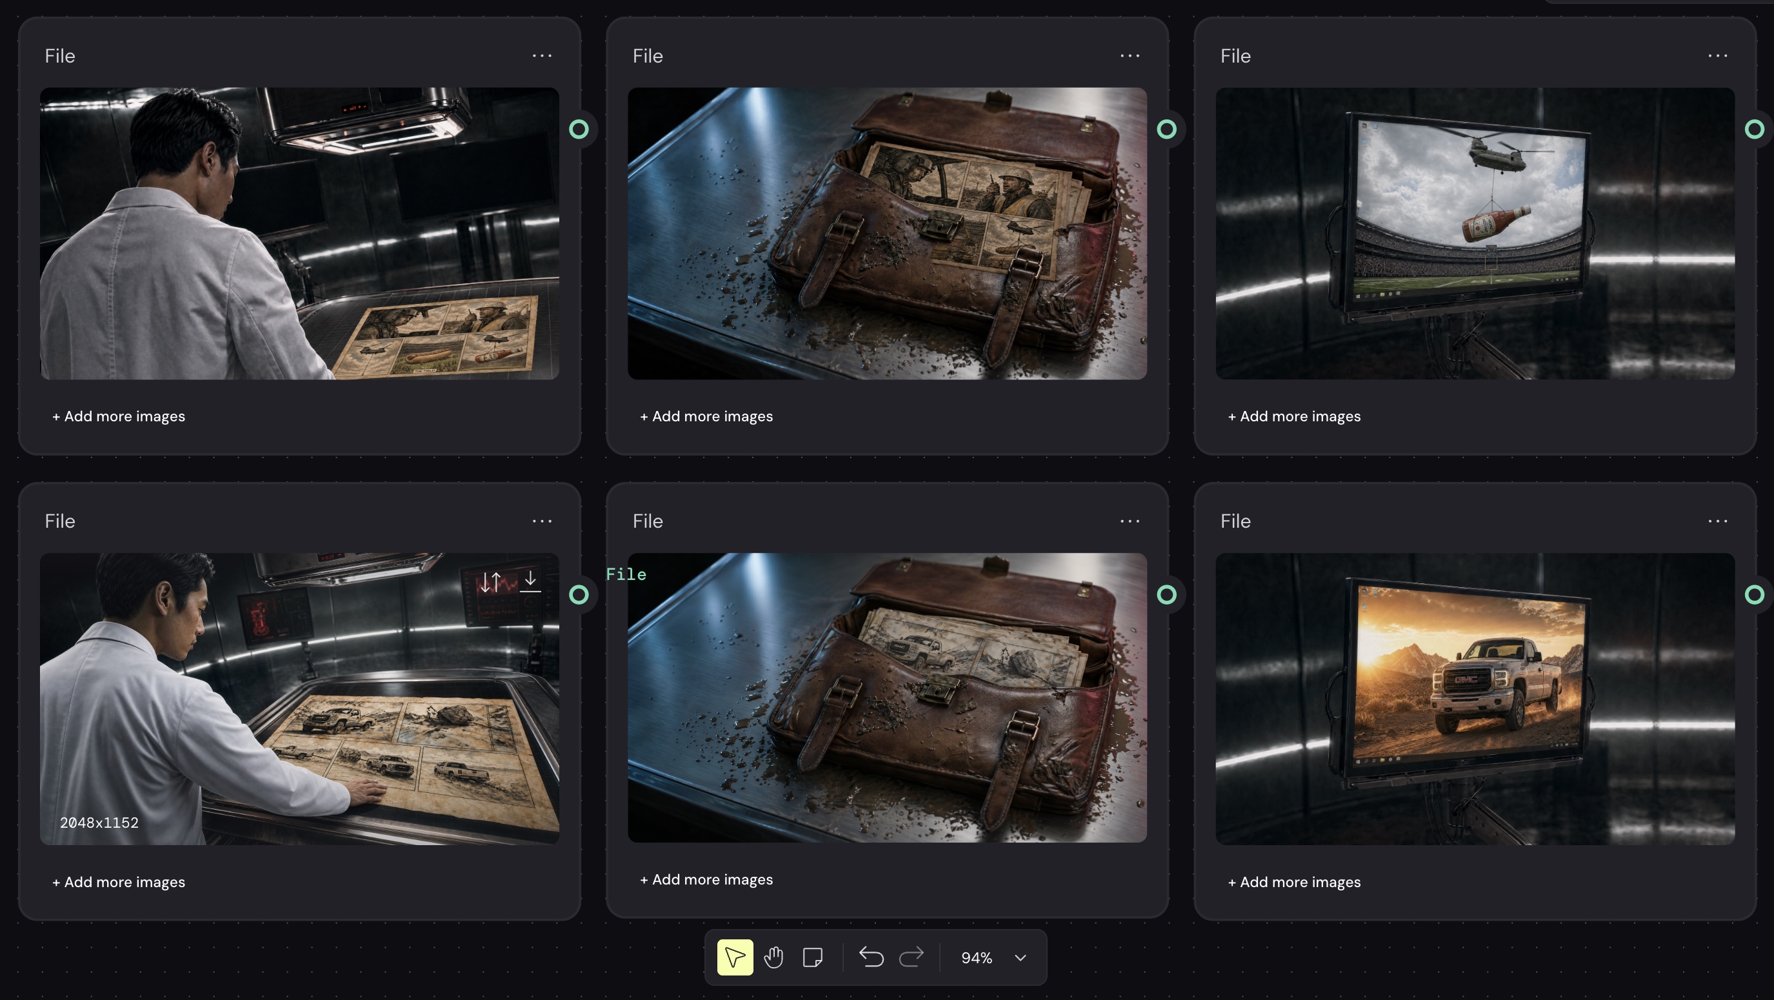The image size is (1774, 1000).
Task: Open options menu of helicopter-ketchup monitor File node
Action: pyautogui.click(x=1717, y=55)
